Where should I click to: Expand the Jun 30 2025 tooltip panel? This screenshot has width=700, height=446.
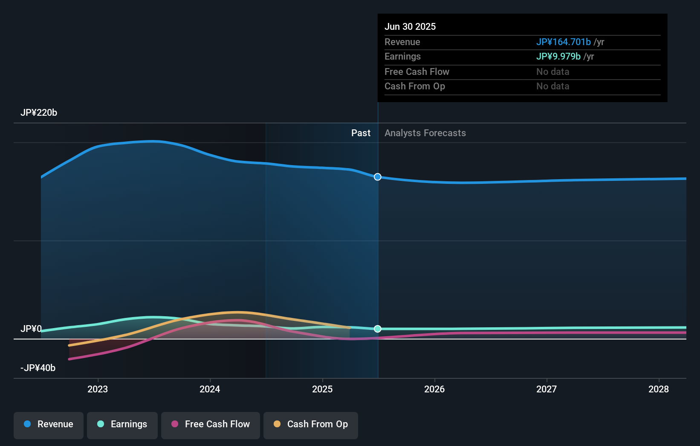(410, 26)
